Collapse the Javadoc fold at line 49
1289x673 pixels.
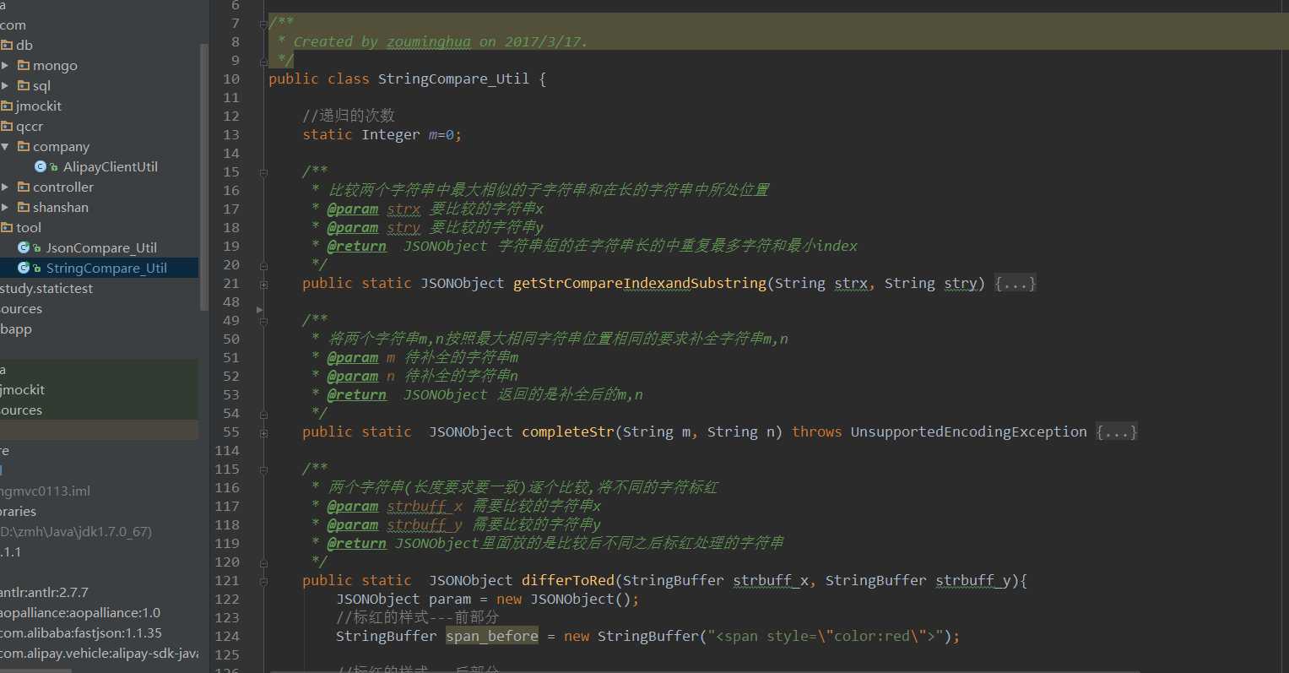tap(263, 321)
